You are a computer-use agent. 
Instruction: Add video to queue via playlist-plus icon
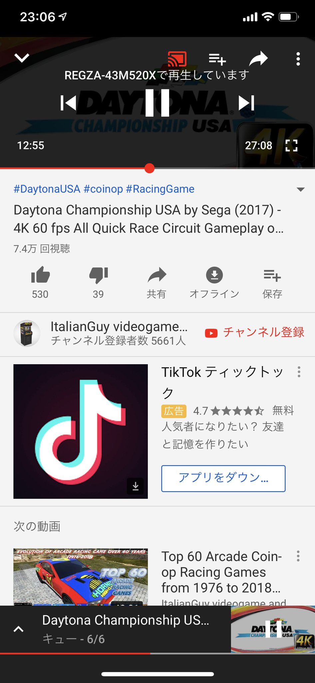pyautogui.click(x=217, y=59)
